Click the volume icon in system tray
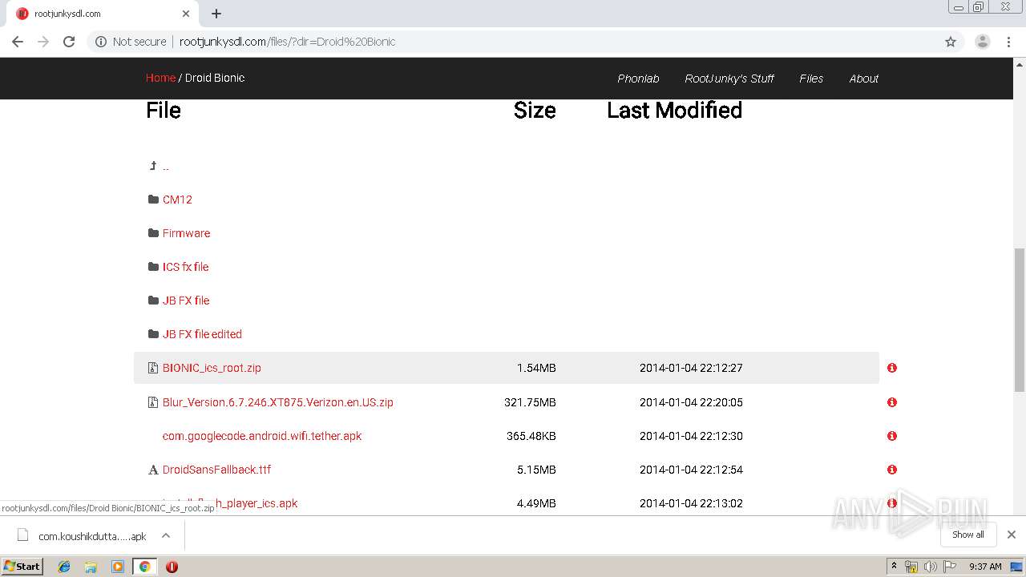Image resolution: width=1026 pixels, height=577 pixels. point(930,567)
